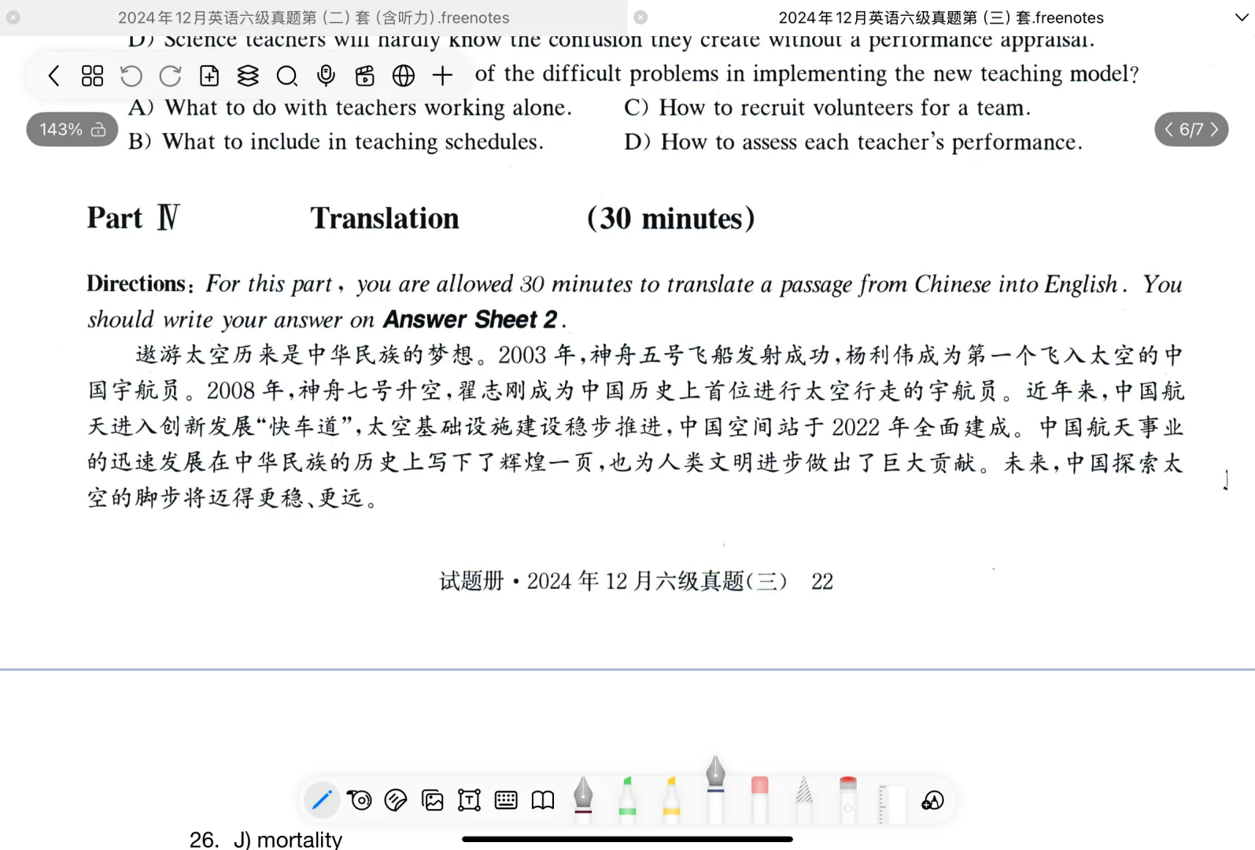Open the add shapes and pen tools icon
This screenshot has height=850, width=1255.
click(932, 800)
